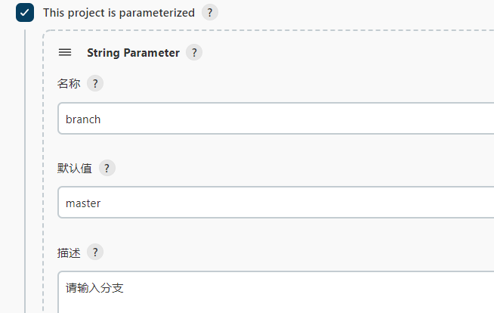Show help for the 默认值 field
494x313 pixels.
pos(107,169)
